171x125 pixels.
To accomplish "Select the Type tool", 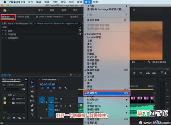I will [x=32, y=115].
